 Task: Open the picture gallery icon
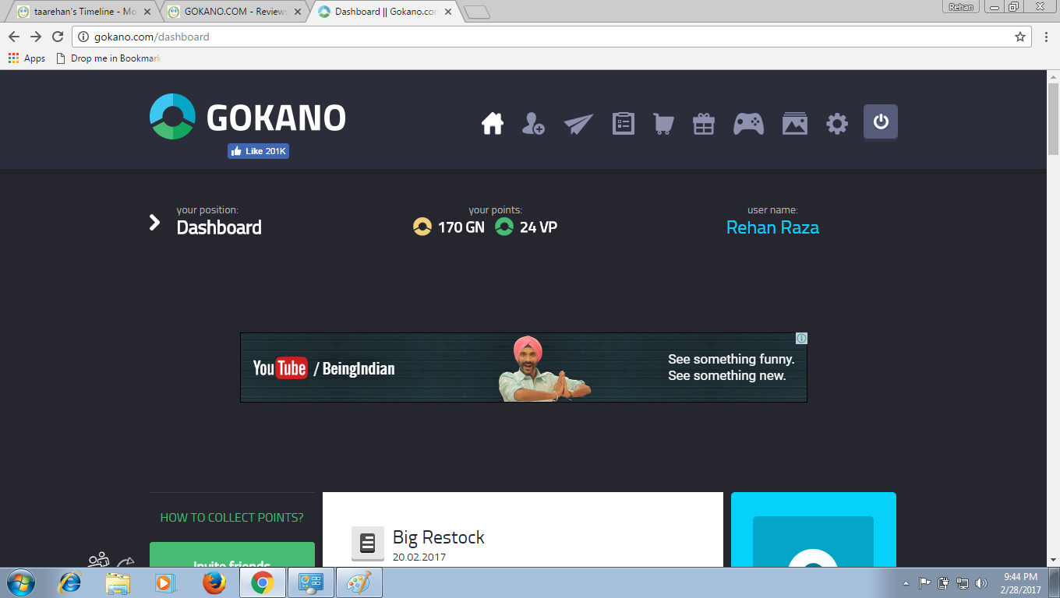[794, 123]
